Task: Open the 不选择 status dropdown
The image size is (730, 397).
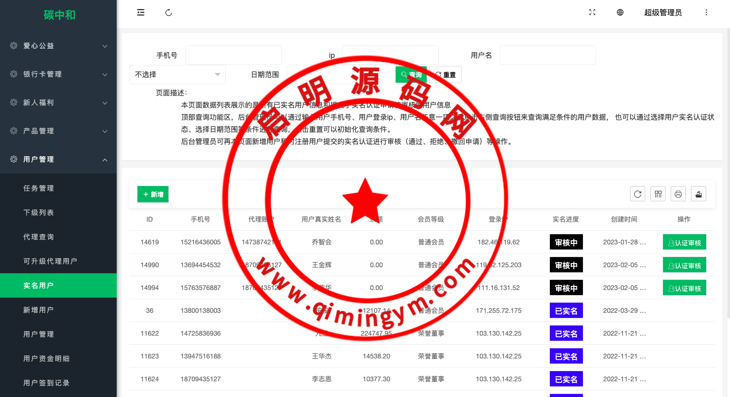Action: coord(177,75)
